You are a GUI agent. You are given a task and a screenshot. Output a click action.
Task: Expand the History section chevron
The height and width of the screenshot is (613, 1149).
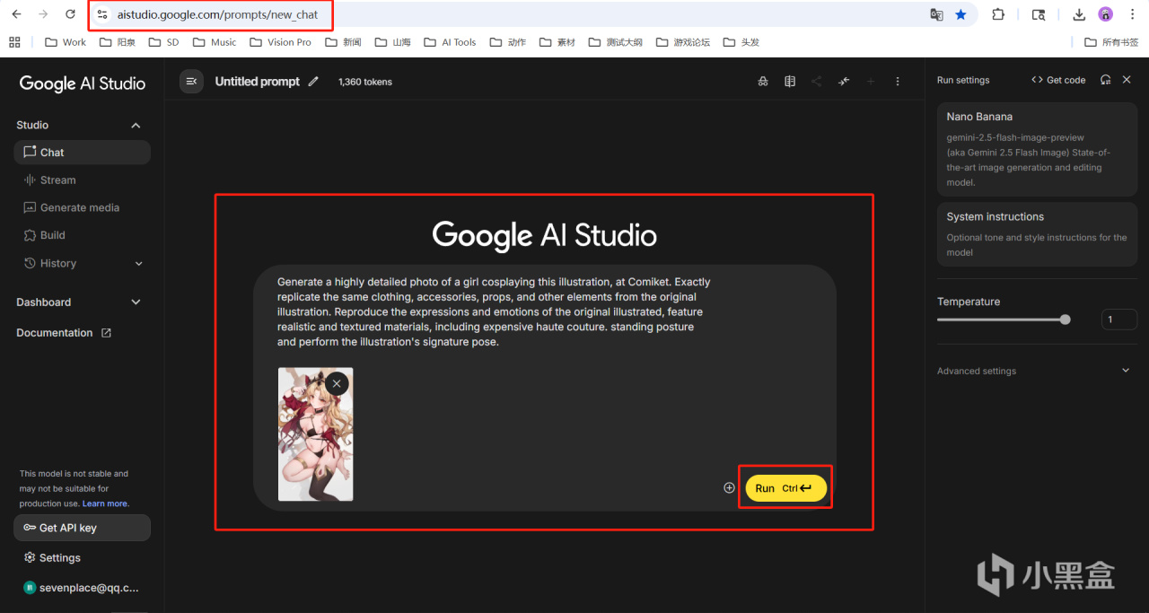click(x=138, y=263)
